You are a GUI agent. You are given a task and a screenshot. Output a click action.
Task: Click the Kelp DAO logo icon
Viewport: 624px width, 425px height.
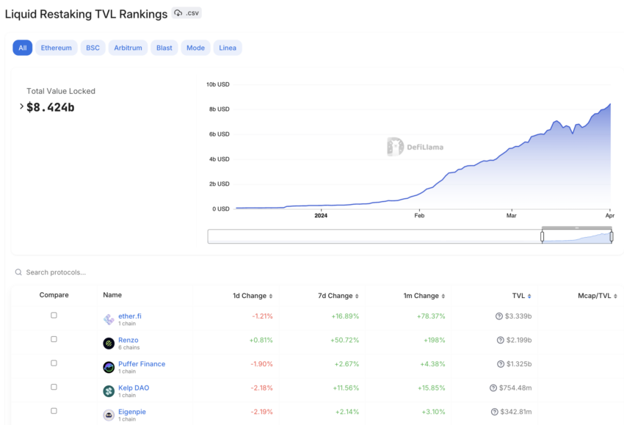[x=109, y=391]
